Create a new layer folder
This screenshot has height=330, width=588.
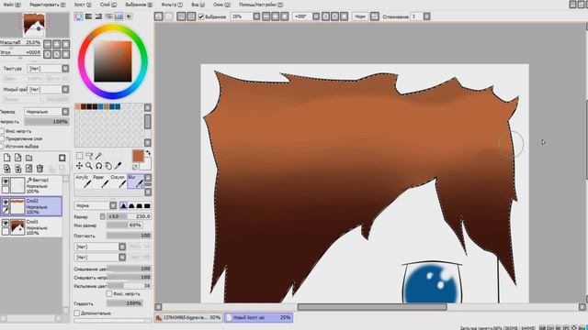28,158
